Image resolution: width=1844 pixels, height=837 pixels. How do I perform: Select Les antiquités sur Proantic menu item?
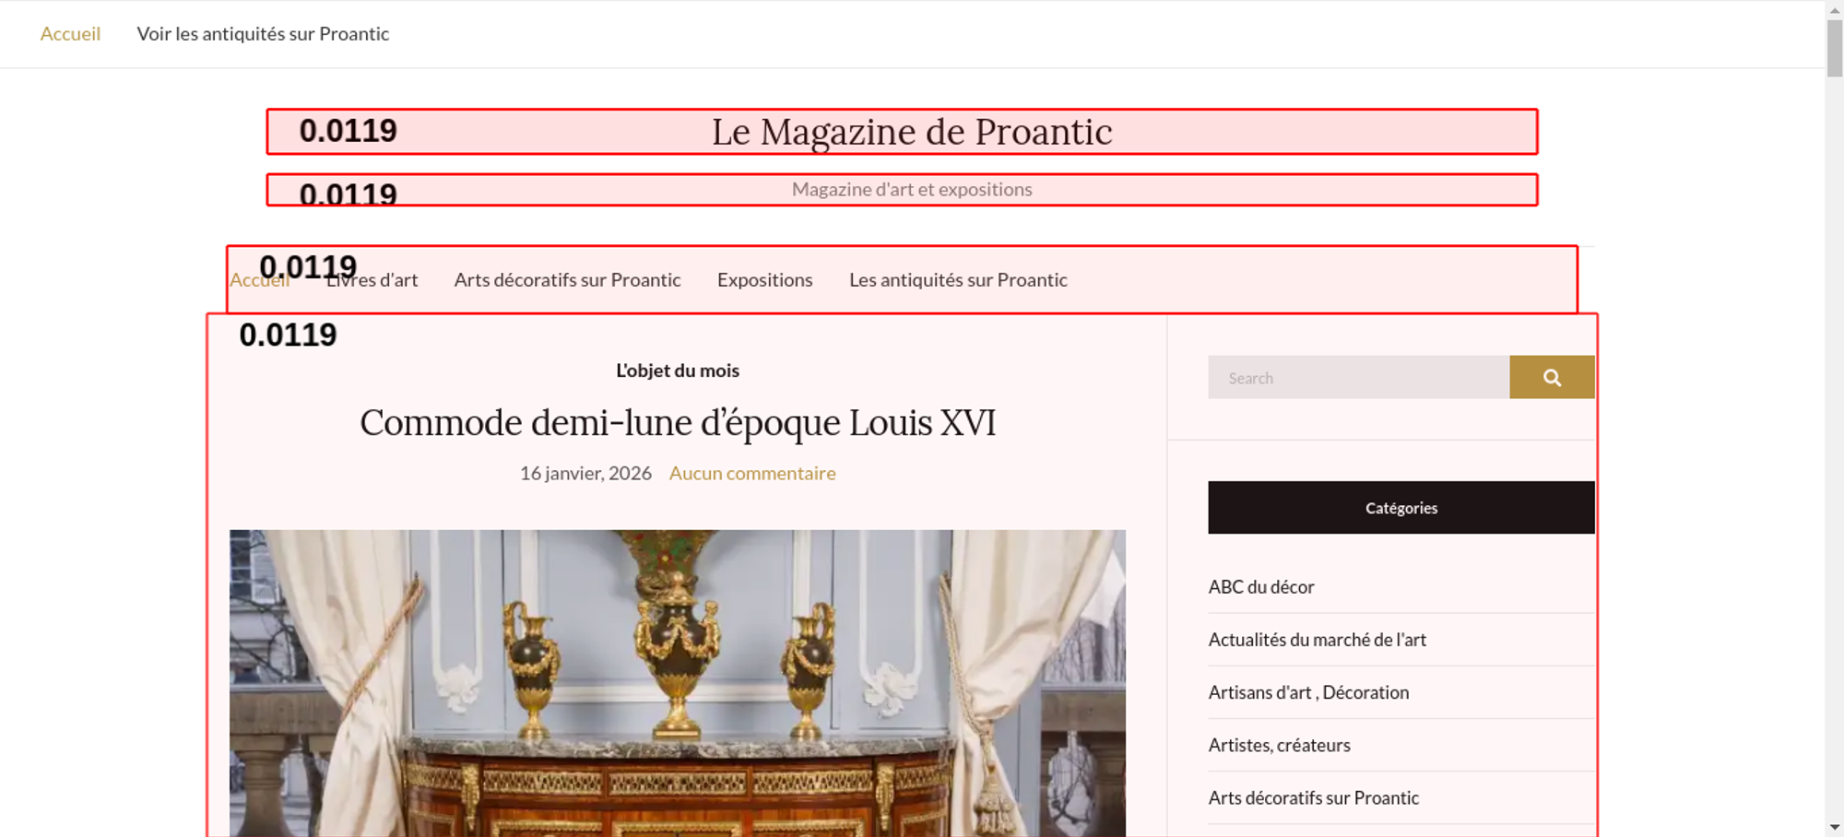click(x=958, y=279)
